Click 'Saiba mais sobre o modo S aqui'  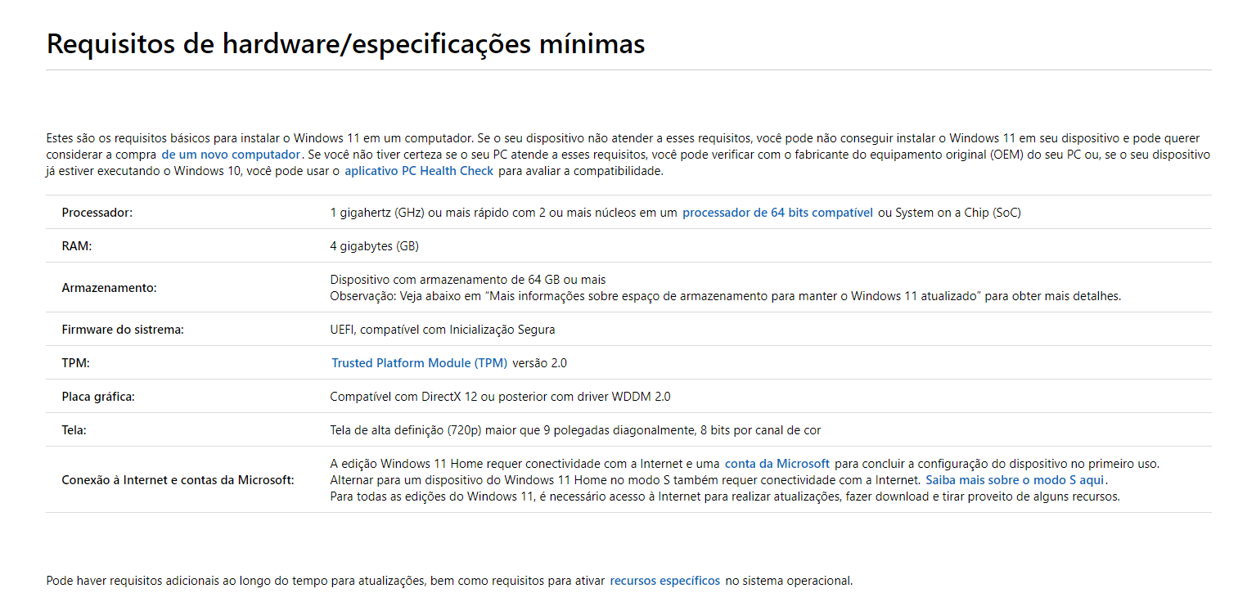click(x=1015, y=480)
